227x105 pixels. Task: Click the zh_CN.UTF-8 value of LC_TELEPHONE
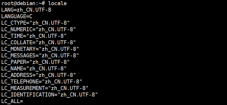62,81
